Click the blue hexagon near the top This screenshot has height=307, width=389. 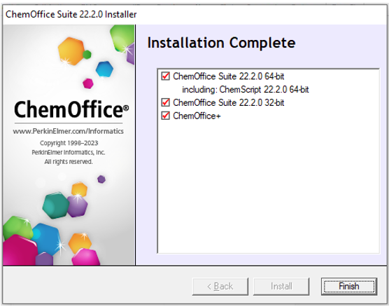pos(104,69)
